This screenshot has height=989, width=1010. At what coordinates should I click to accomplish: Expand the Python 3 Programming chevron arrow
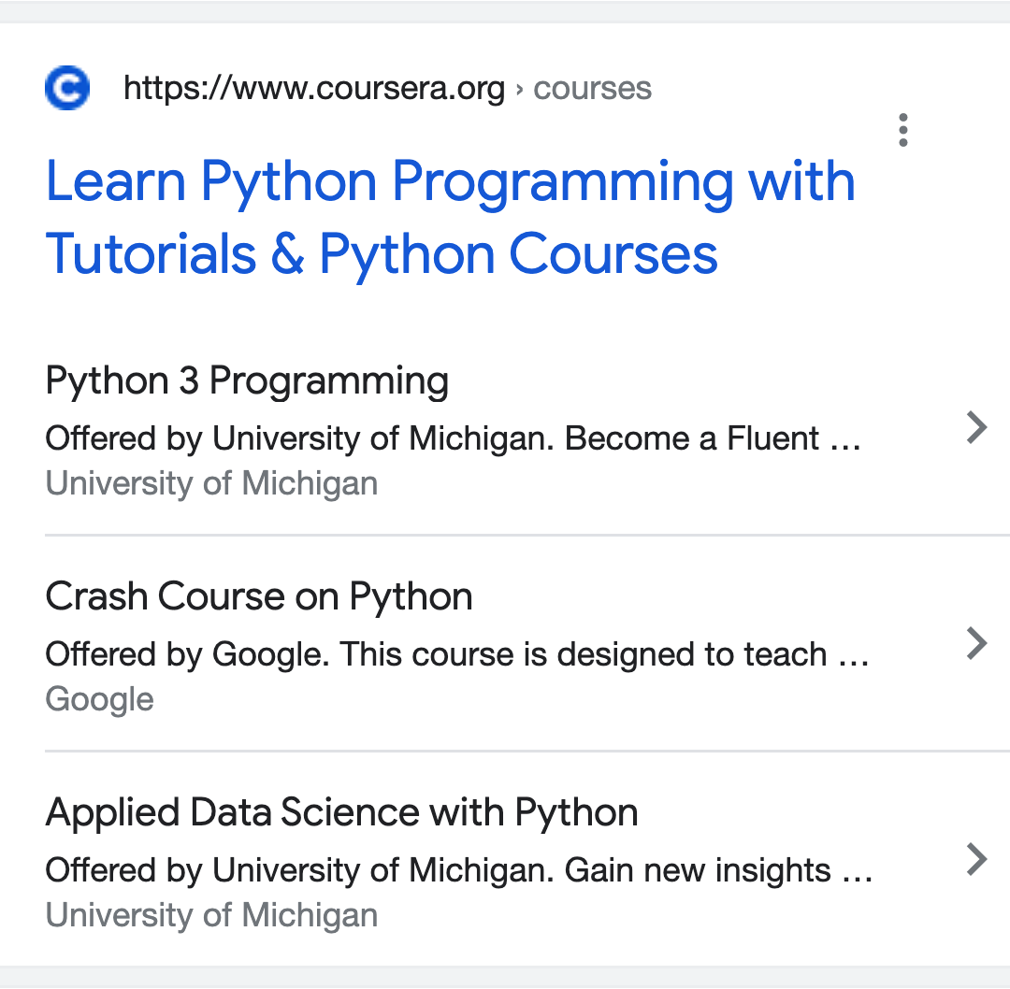point(976,427)
